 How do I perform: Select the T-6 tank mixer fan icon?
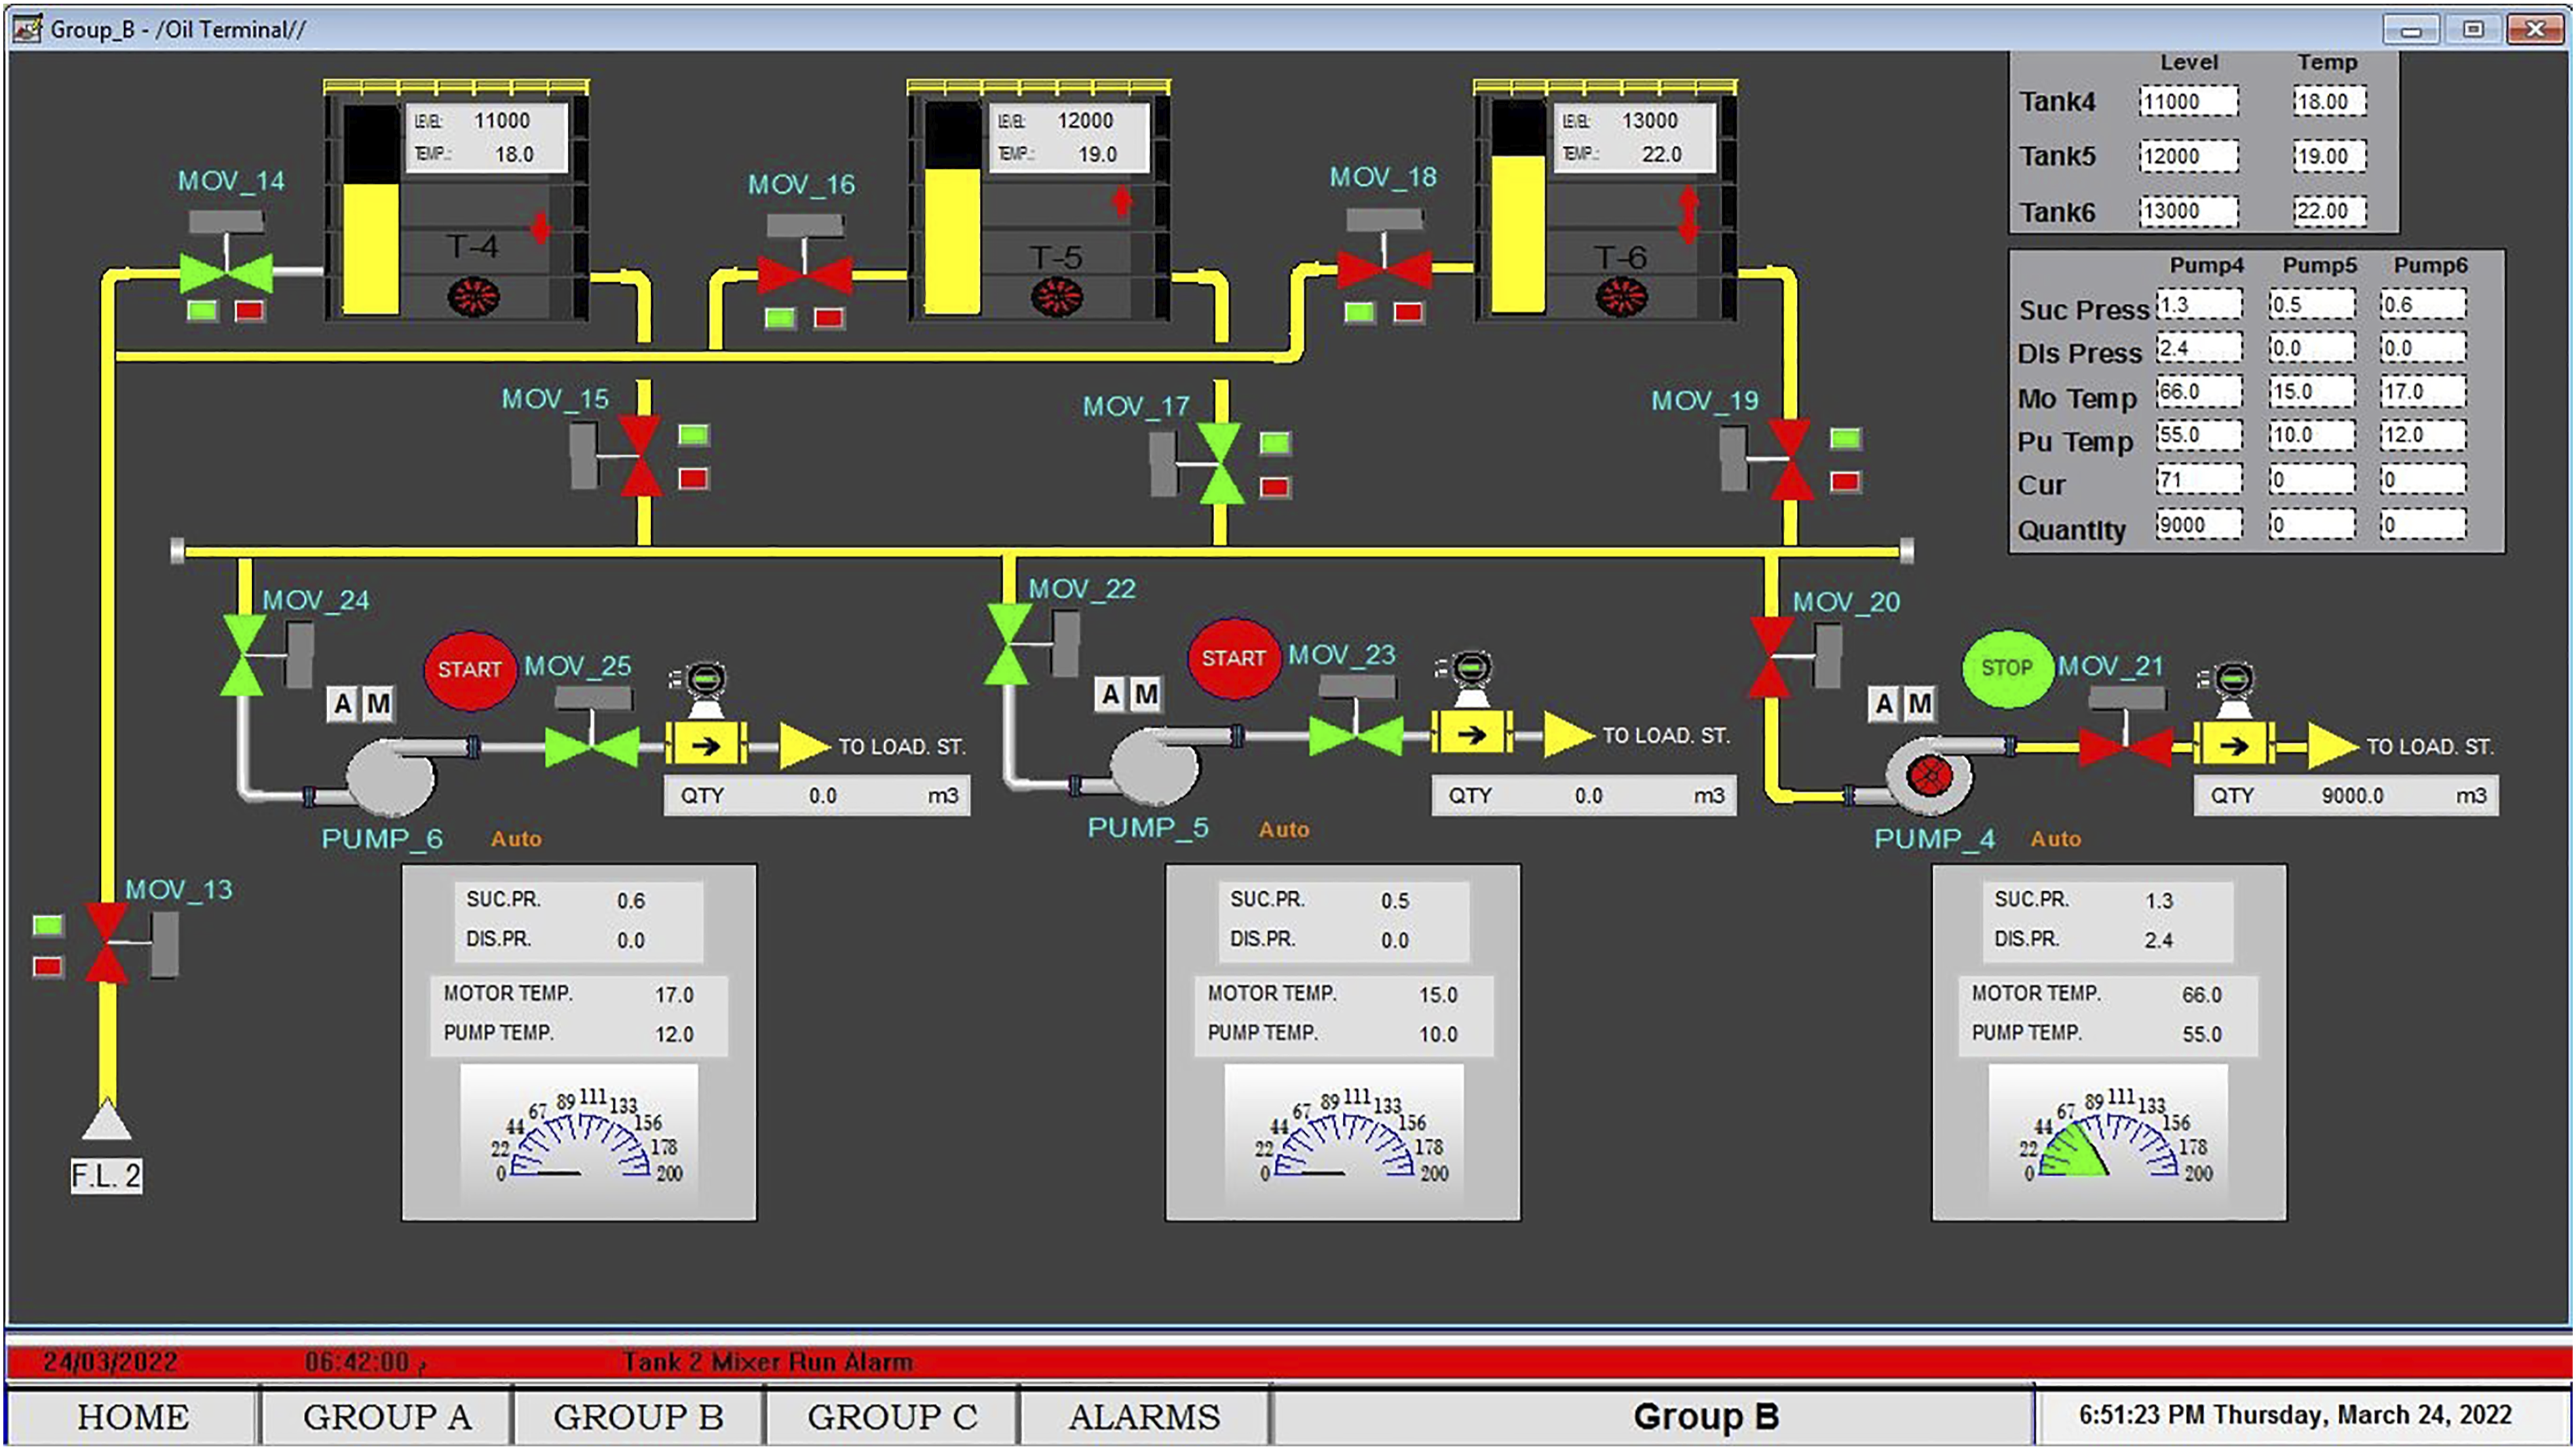coord(1621,296)
